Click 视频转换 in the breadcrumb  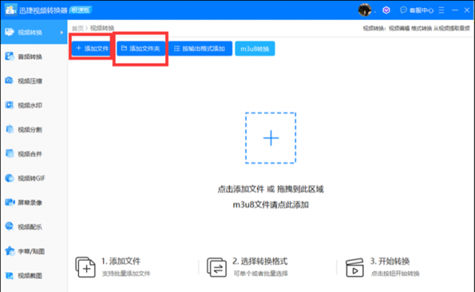point(102,29)
